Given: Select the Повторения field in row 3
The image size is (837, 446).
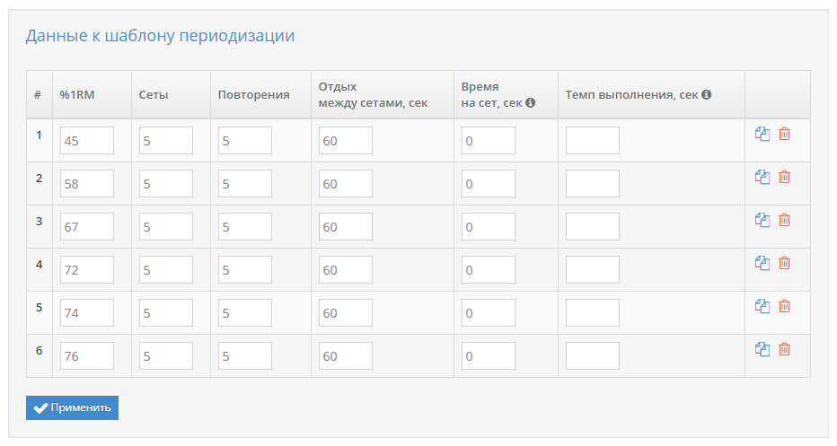Looking at the screenshot, I should coord(245,227).
